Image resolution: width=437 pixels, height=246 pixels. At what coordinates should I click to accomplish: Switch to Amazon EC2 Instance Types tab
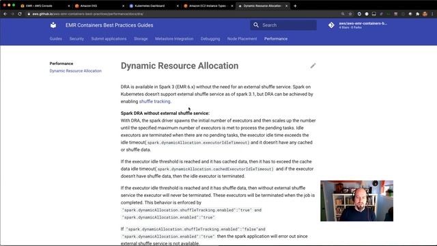[208, 6]
